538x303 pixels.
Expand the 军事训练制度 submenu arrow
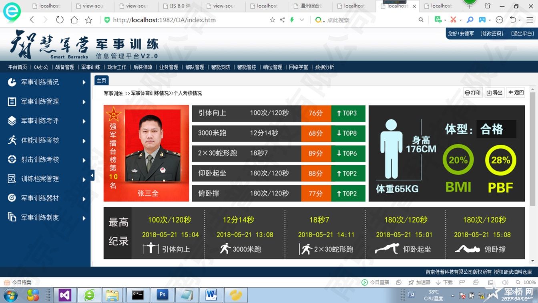pos(84,218)
